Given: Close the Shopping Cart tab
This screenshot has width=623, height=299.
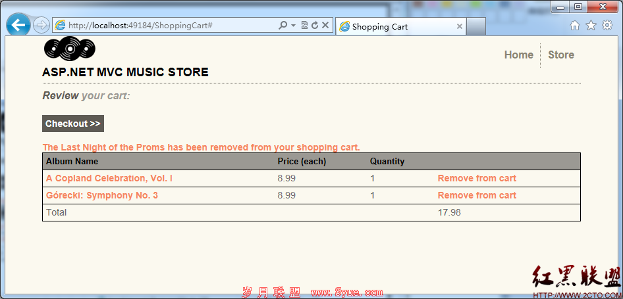Looking at the screenshot, I should 459,26.
